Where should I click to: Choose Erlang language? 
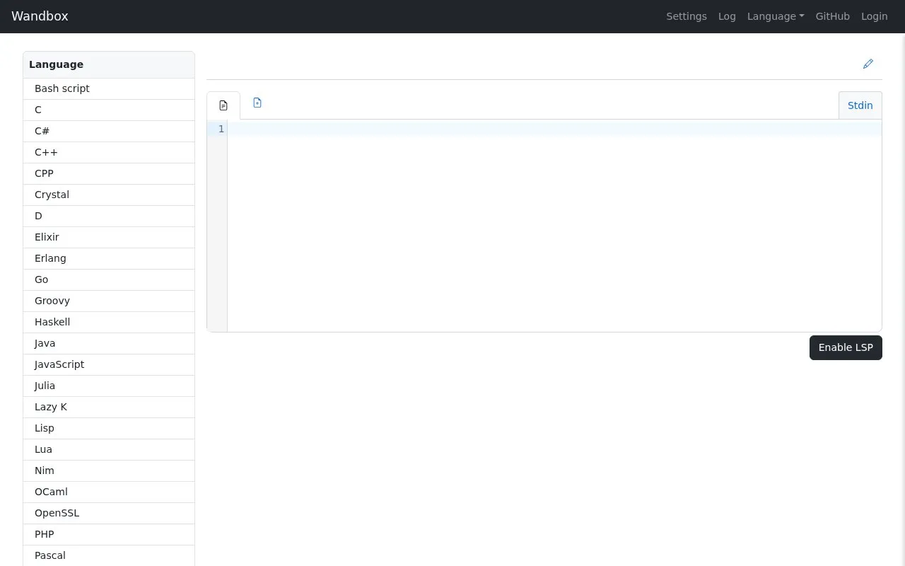[x=109, y=258]
